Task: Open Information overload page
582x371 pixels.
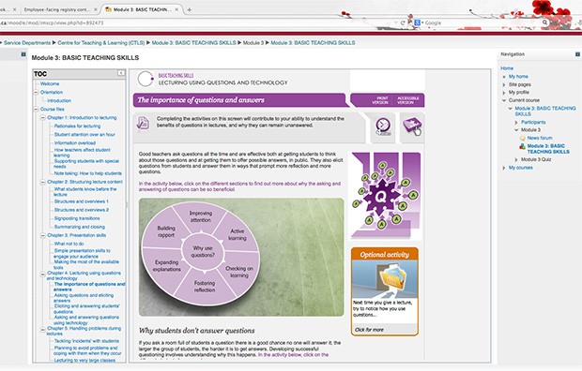Action: tap(75, 142)
